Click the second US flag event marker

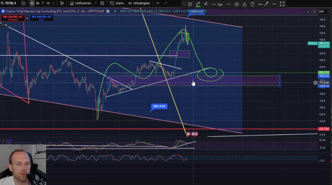(193, 134)
